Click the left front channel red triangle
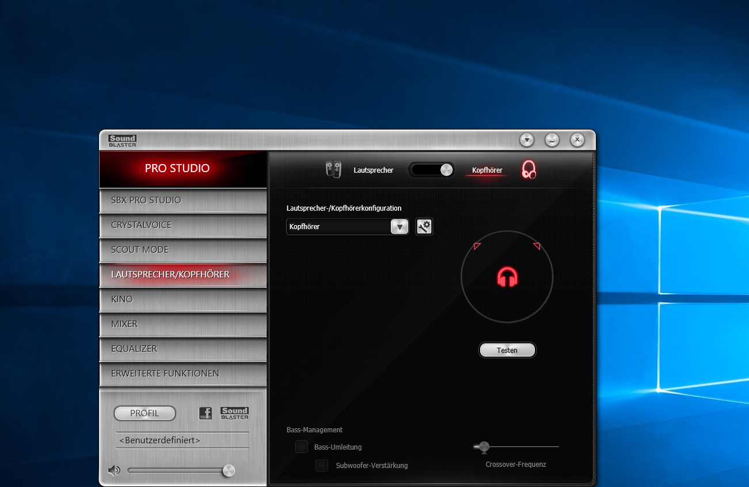The height and width of the screenshot is (487, 749). 477,246
